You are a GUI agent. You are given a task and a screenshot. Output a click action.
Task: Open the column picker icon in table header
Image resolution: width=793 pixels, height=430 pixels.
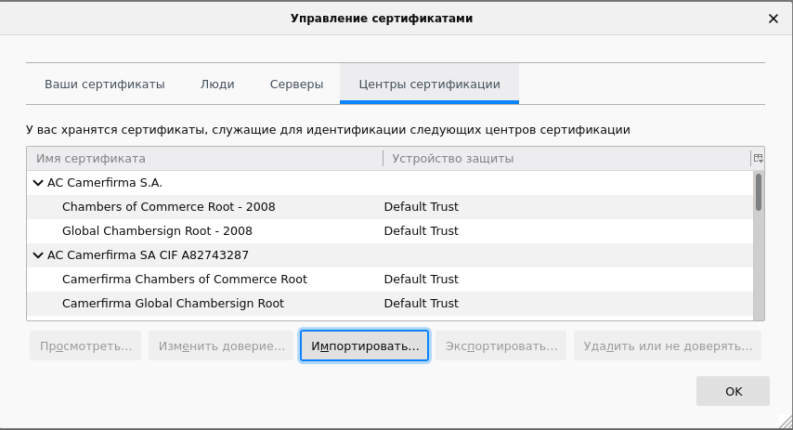(x=758, y=159)
